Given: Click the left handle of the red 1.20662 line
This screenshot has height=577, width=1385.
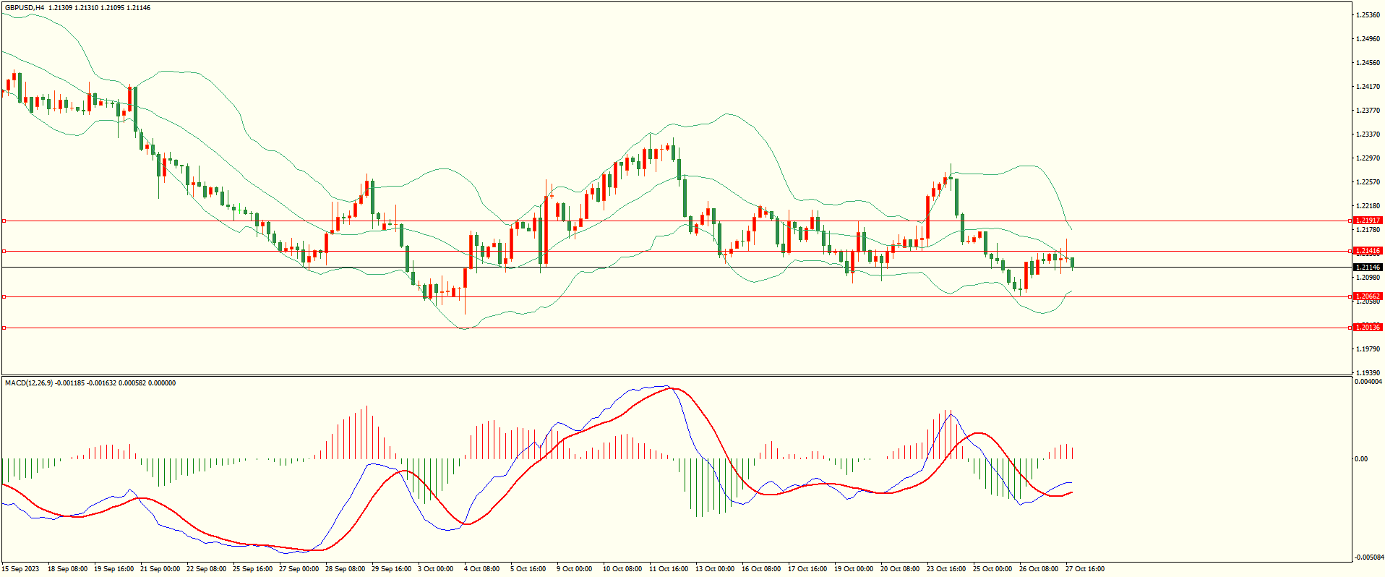Looking at the screenshot, I should point(4,296).
